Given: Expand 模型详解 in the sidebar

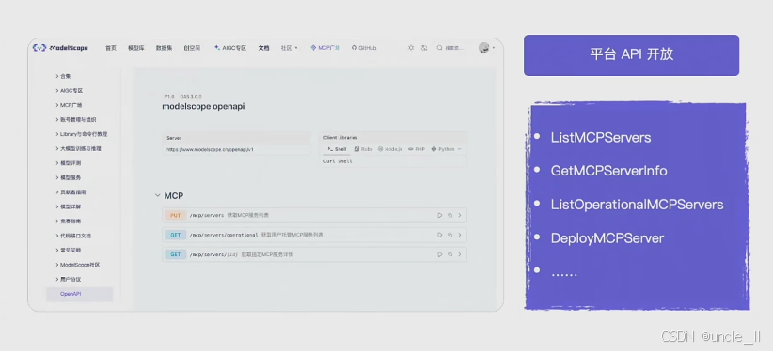Looking at the screenshot, I should pyautogui.click(x=68, y=206).
